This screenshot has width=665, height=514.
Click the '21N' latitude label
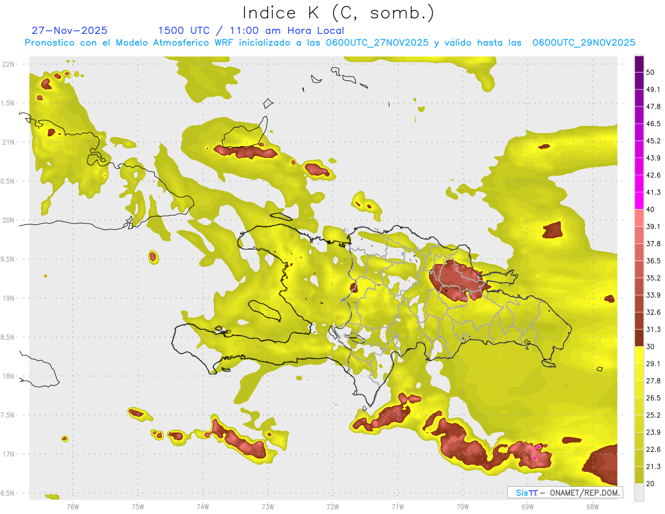pos(8,142)
